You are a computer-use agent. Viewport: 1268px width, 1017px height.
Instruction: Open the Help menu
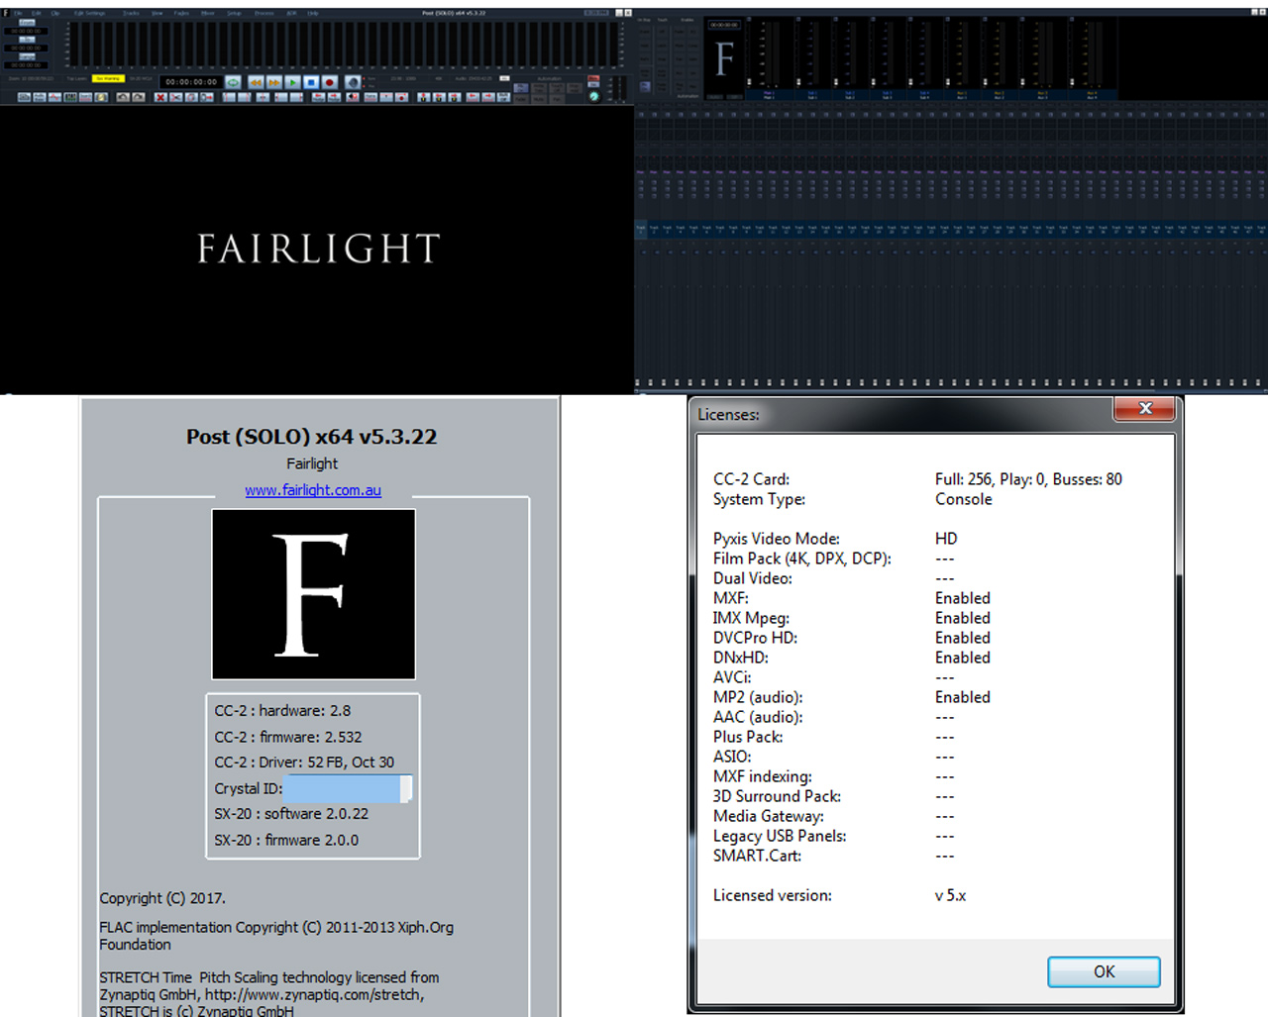point(313,13)
